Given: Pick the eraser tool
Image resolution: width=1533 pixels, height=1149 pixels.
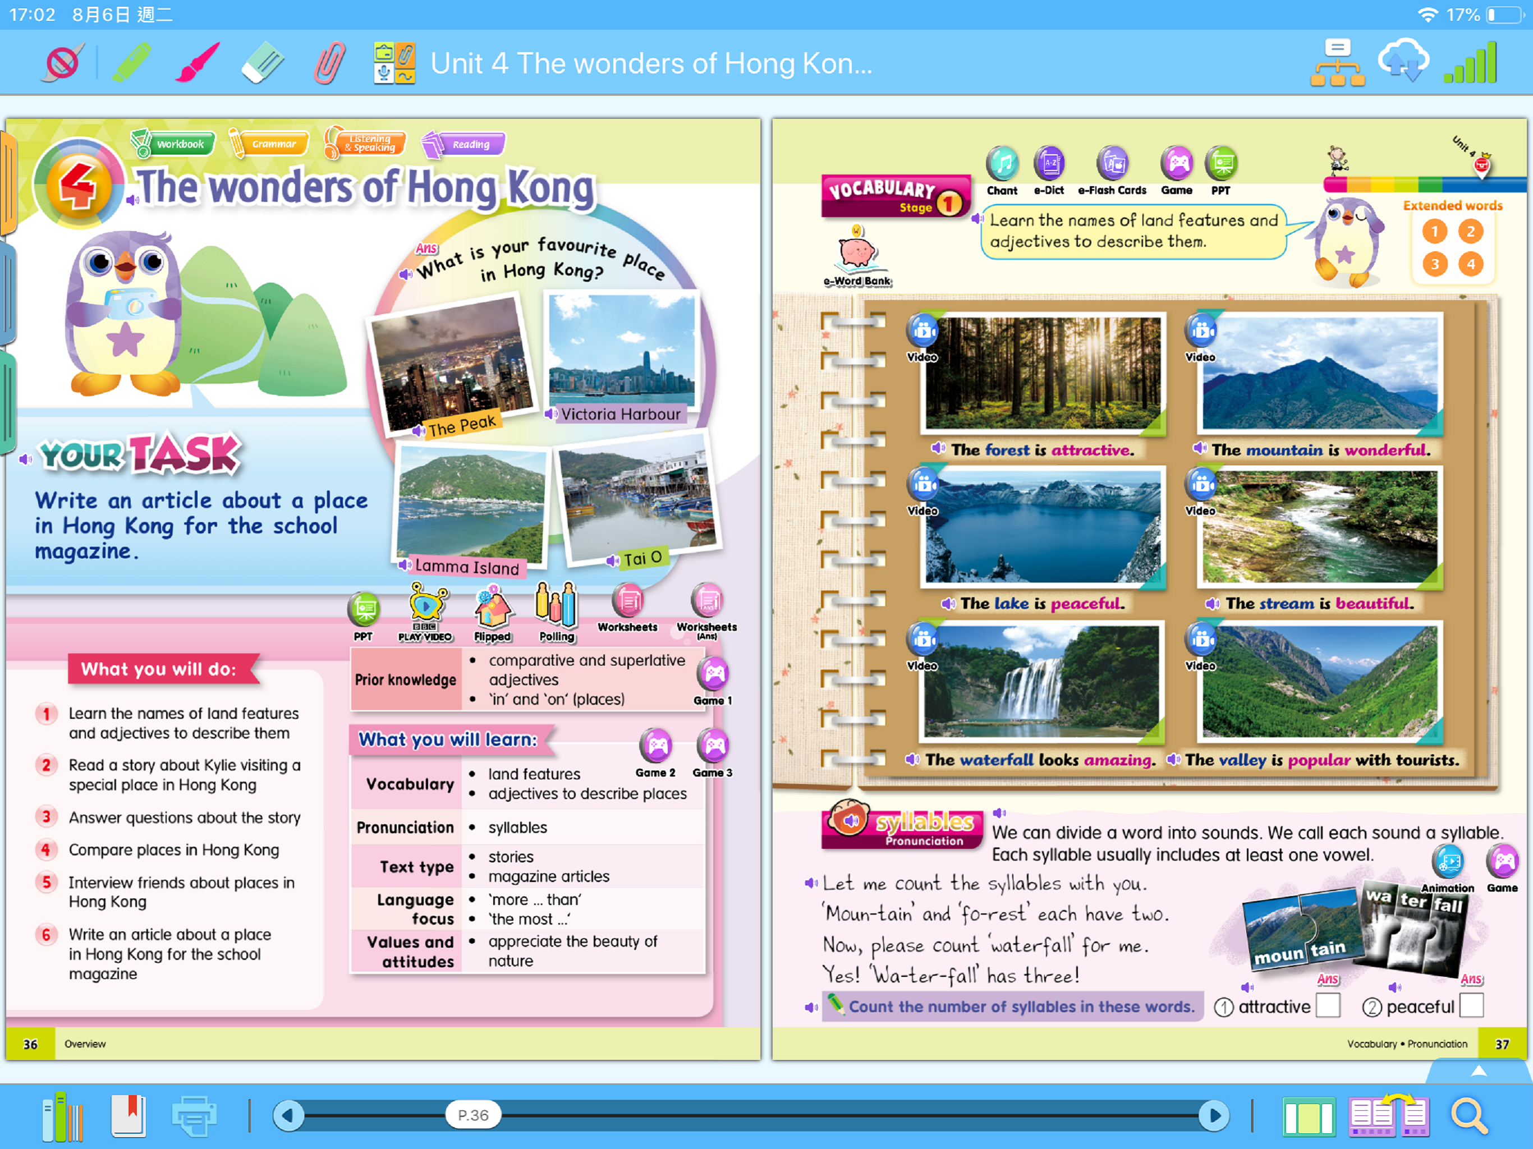Looking at the screenshot, I should [263, 63].
